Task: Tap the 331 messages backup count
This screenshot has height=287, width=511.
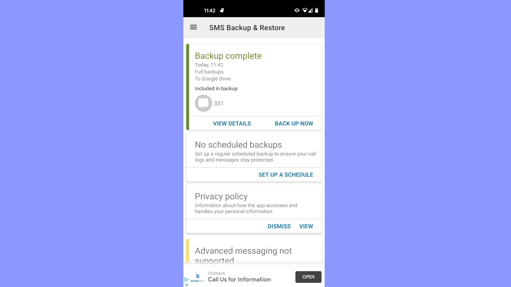Action: (218, 103)
